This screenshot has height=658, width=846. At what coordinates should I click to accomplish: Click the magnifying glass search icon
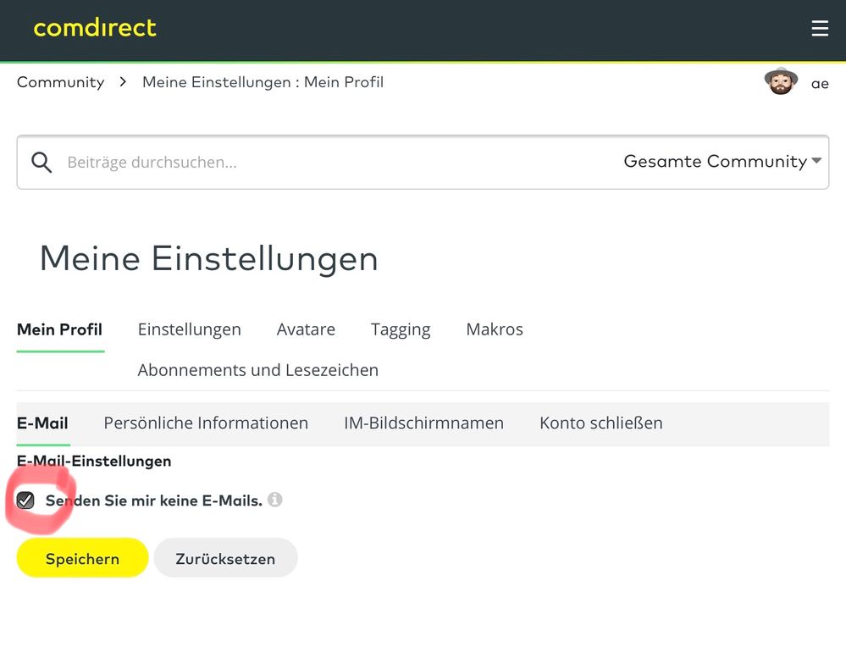coord(41,162)
